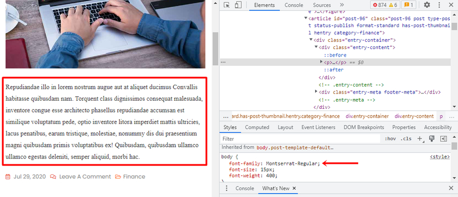The width and height of the screenshot is (458, 197).
Task: Toggle the rendering emulation paintbrush icon
Action: pos(432,139)
